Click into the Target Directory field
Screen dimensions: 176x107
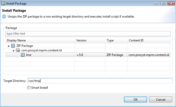[x=100, y=81]
